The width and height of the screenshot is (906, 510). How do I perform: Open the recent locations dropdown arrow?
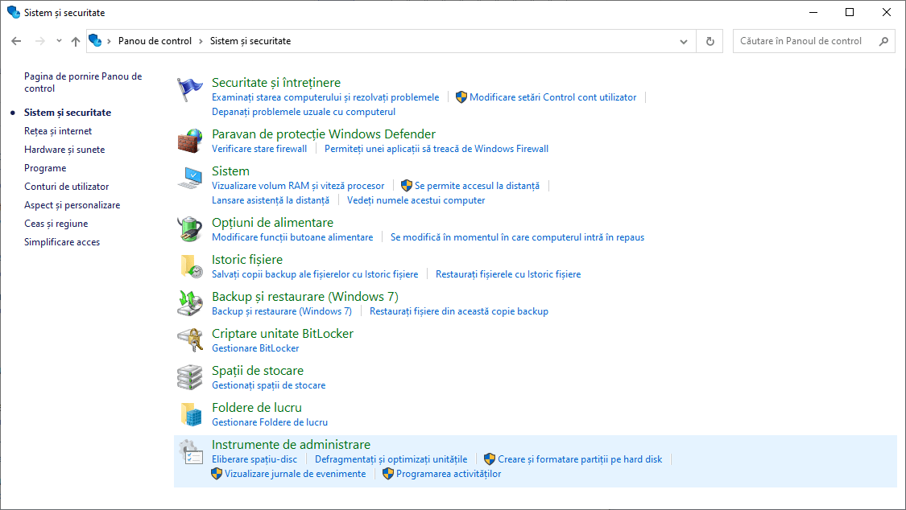tap(59, 41)
